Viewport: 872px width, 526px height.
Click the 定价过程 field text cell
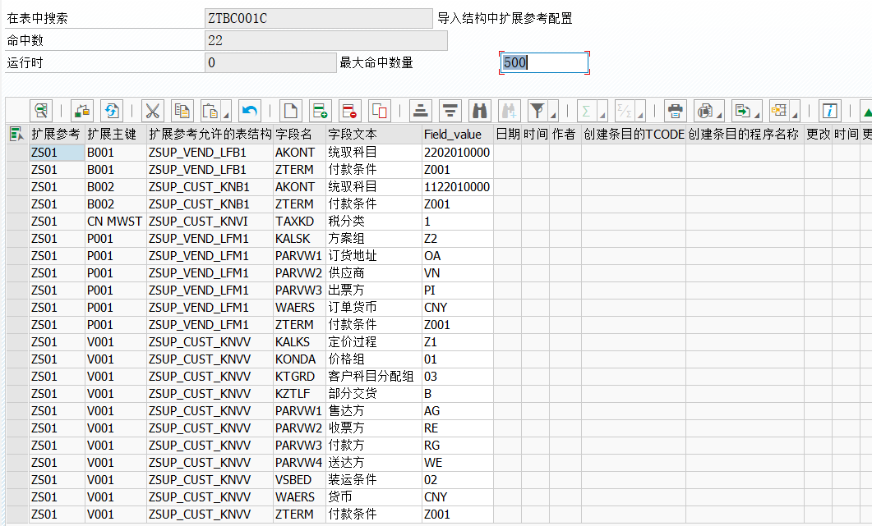(x=374, y=342)
